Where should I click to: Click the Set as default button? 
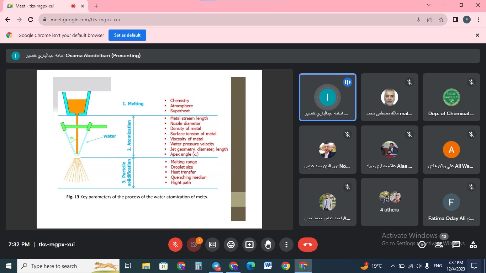[127, 35]
